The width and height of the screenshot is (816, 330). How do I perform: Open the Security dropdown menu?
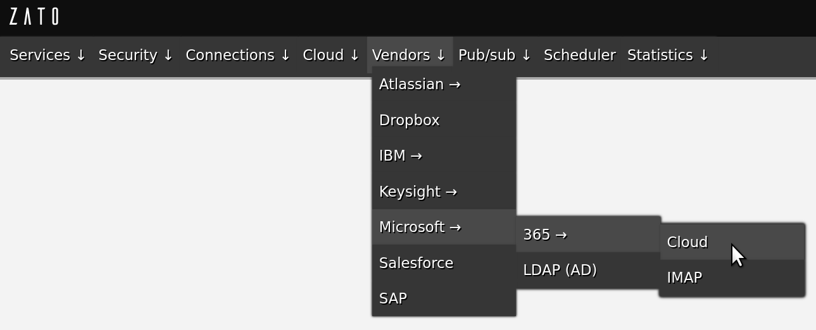[135, 56]
